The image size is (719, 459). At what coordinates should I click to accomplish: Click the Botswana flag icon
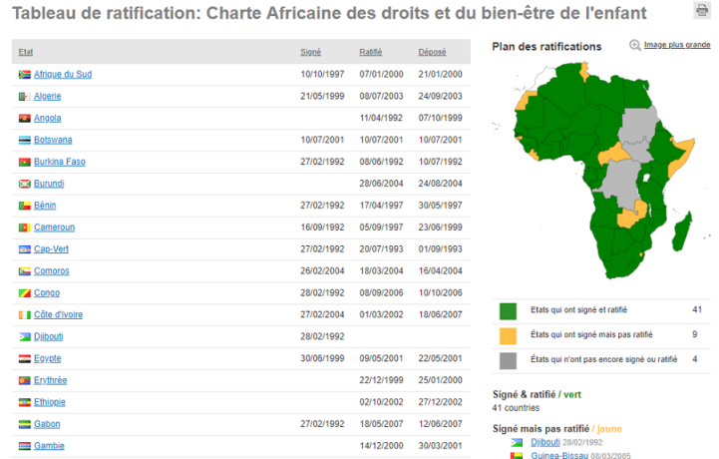(25, 141)
